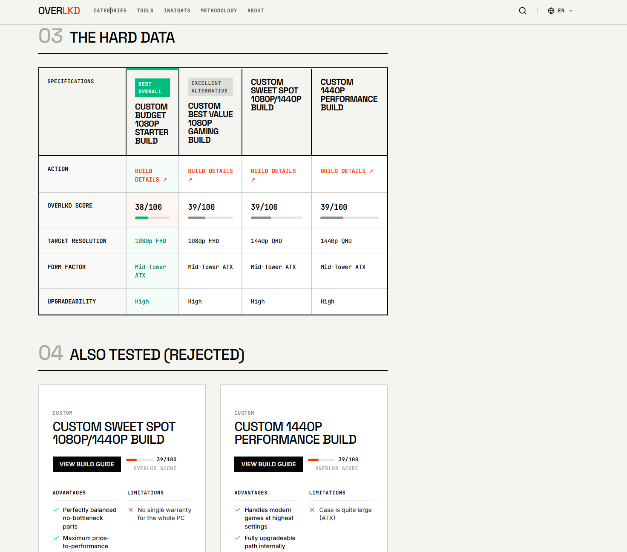Open the Insights menu
The image size is (627, 552).
pyautogui.click(x=177, y=11)
